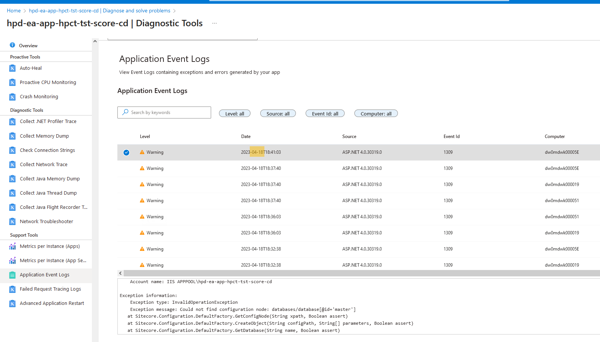
Task: Deselect the checked first warning row
Action: (x=126, y=152)
